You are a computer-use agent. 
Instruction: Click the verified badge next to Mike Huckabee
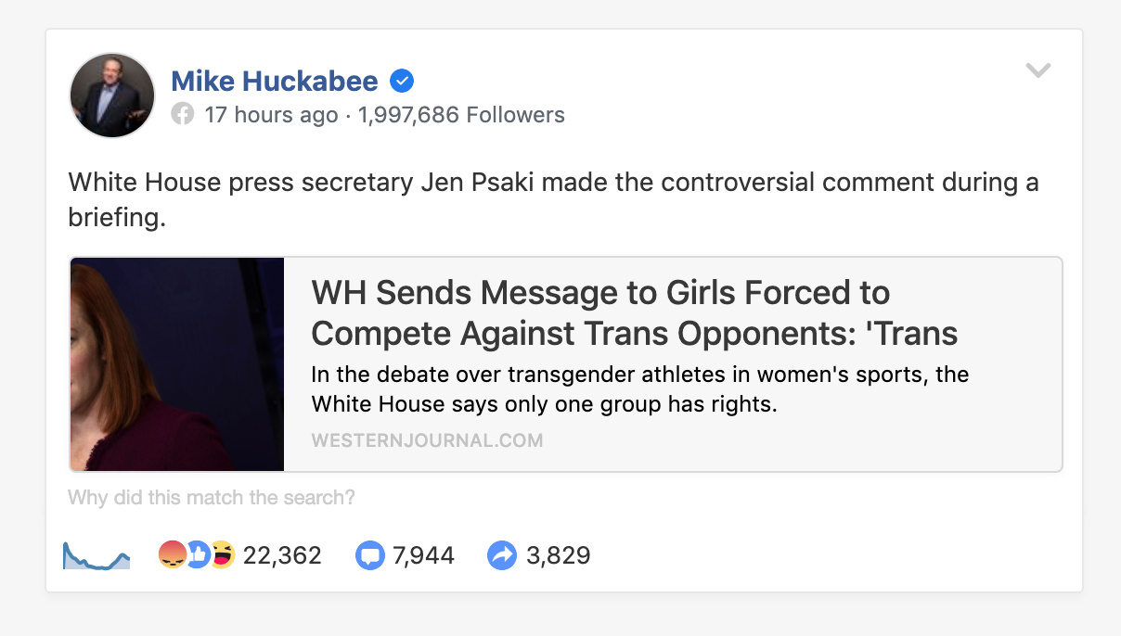click(401, 81)
